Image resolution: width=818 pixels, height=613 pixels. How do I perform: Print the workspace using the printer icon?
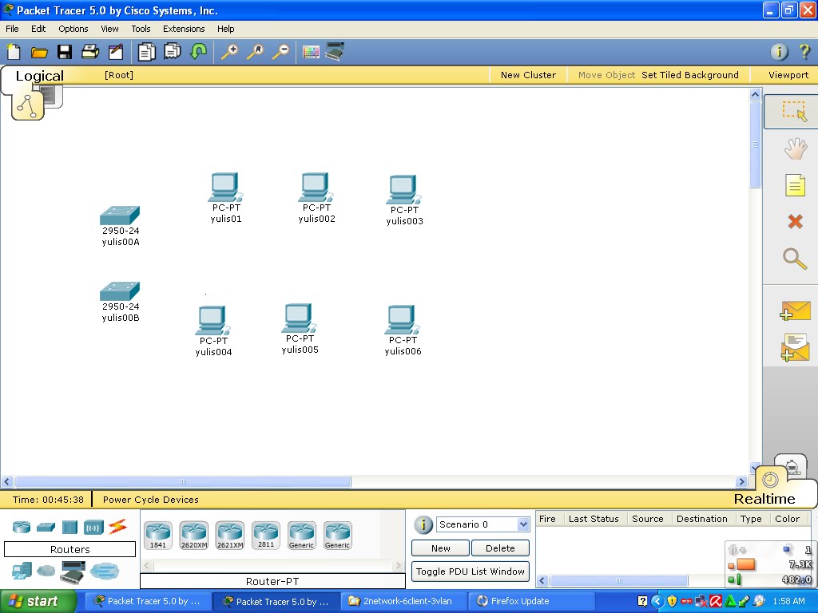pos(90,52)
